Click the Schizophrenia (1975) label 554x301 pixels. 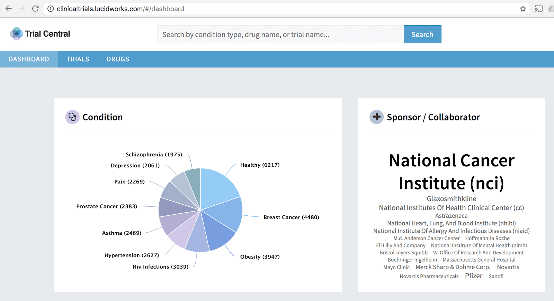(154, 154)
